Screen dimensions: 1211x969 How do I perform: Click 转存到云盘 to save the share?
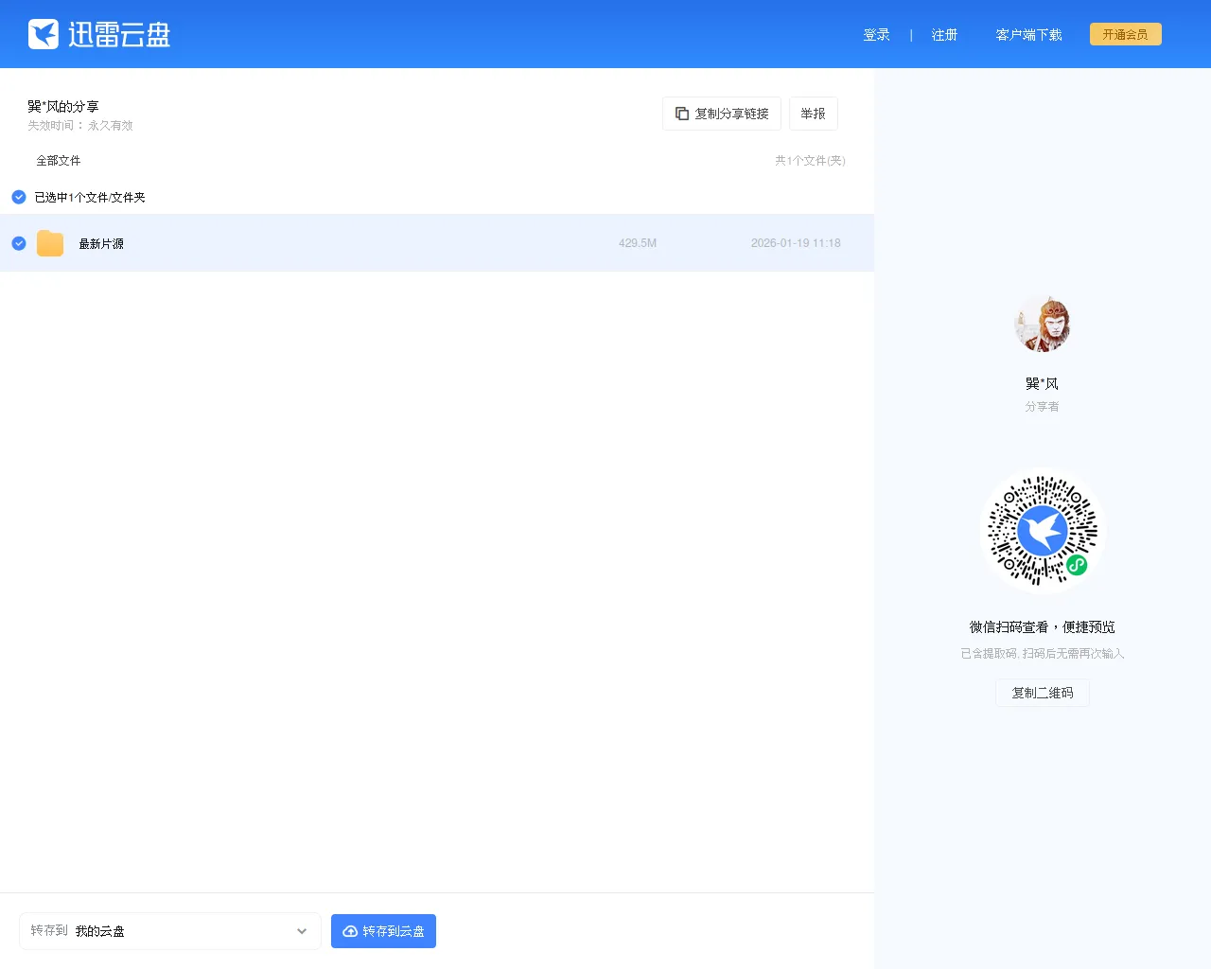(383, 931)
